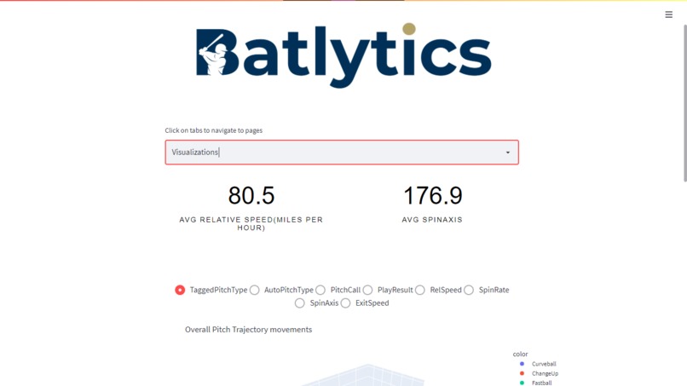Image resolution: width=687 pixels, height=386 pixels.
Task: Toggle Curveball legend entry
Action: (x=539, y=364)
